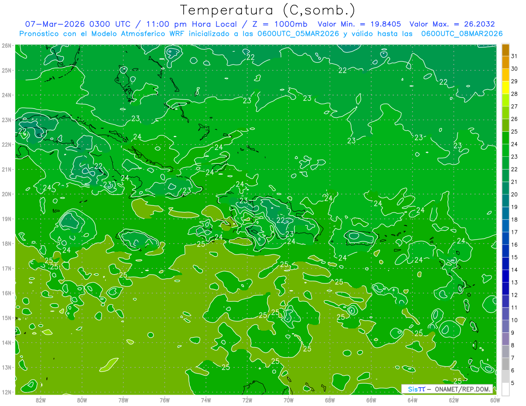
Task: Click the colorbar label '14'
Action: point(515,270)
